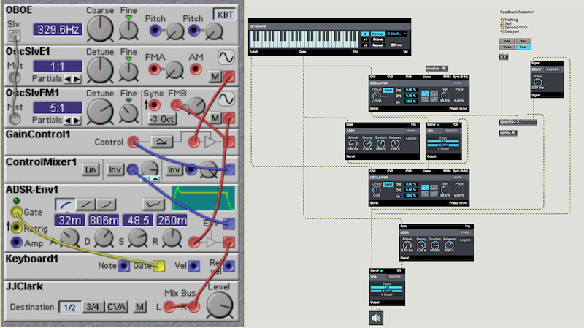
Task: Select sawtooth waveform in bottom Oscillator module
Action: [425, 194]
